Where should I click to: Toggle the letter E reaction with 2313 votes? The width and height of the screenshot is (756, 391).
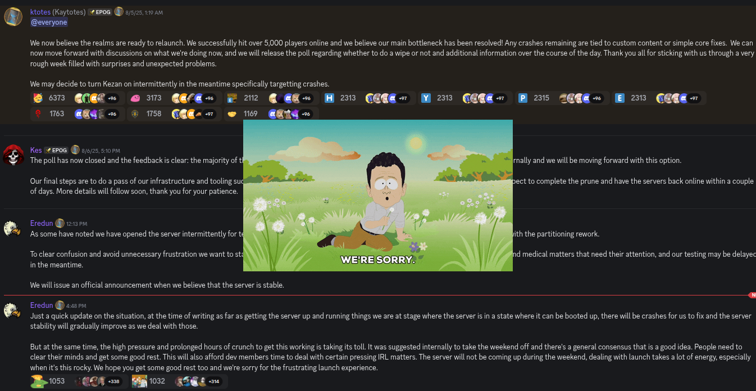click(659, 98)
